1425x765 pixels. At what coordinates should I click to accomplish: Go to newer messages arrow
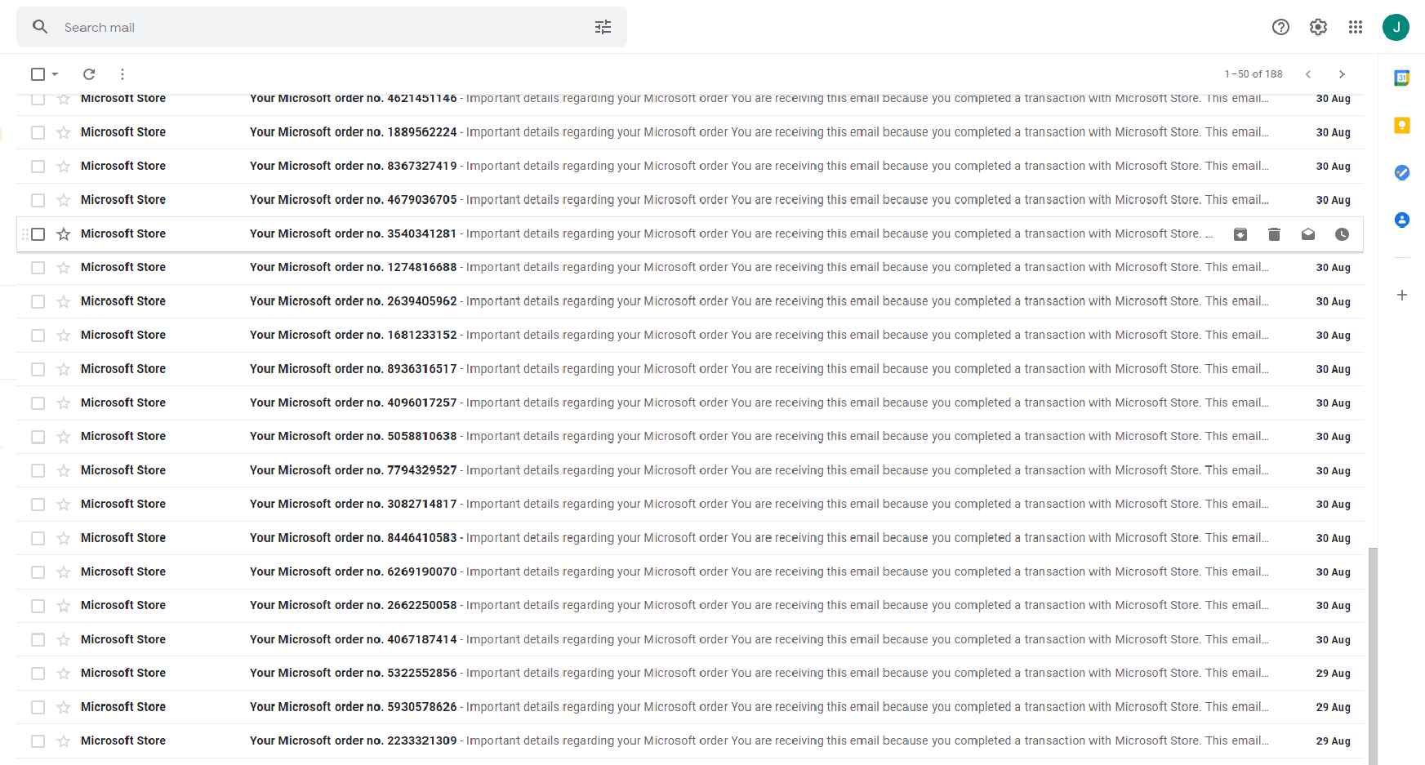pos(1308,74)
